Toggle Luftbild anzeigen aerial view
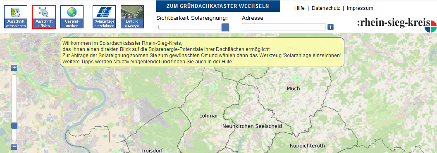This screenshot has width=437, height=153. tap(132, 17)
